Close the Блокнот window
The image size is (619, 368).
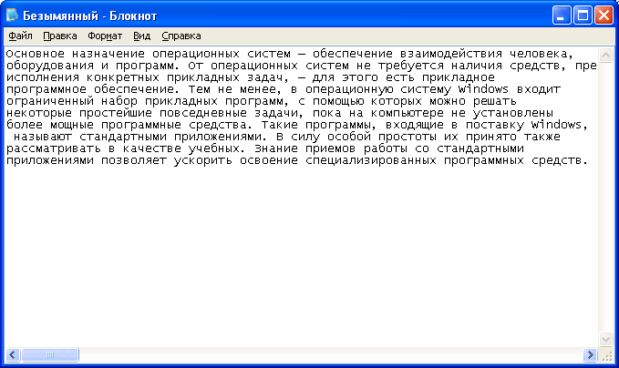[x=604, y=15]
